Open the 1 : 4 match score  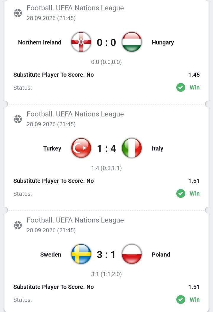point(106,148)
